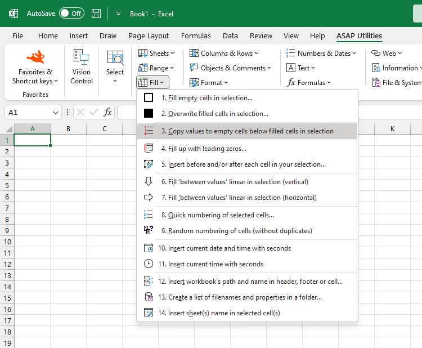
Task: Open the ASAP Formulas dropdown with fx icon
Action: [309, 82]
